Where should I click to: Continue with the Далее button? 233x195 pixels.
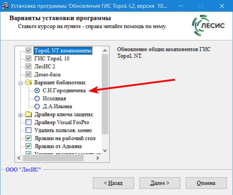click(160, 183)
